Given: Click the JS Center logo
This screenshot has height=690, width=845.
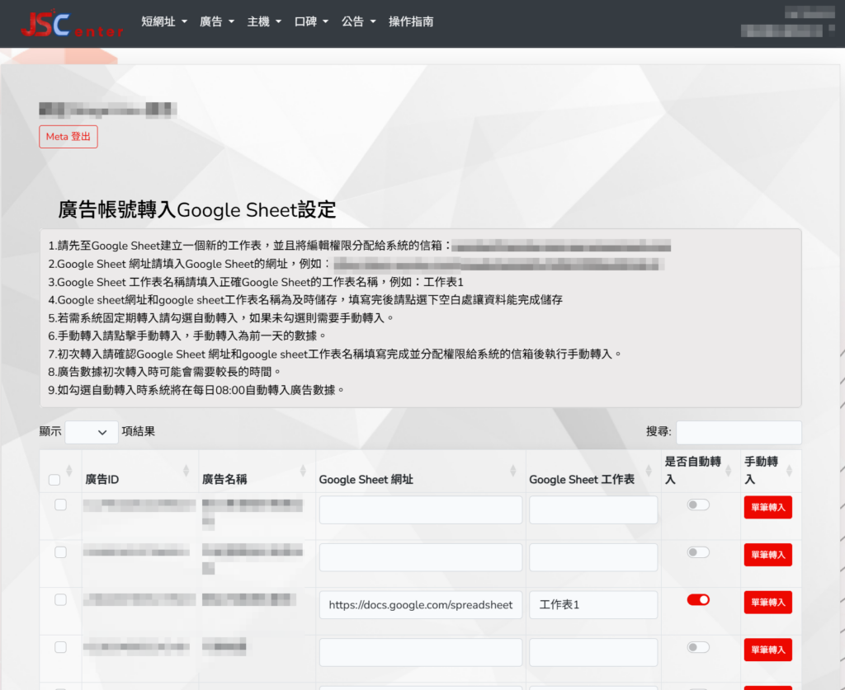Looking at the screenshot, I should 72,23.
